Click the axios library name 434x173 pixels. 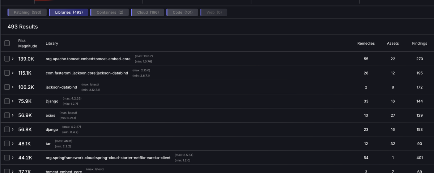(x=50, y=115)
